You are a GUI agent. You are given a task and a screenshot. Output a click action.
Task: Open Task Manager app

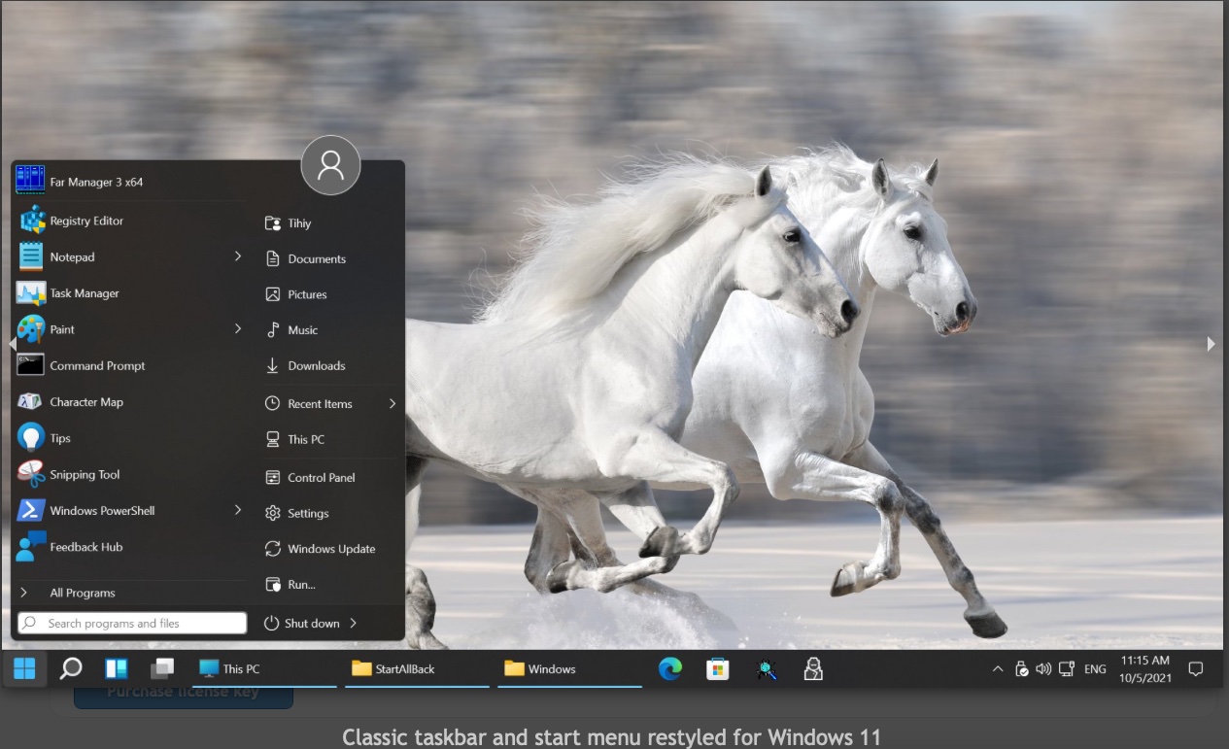point(84,293)
